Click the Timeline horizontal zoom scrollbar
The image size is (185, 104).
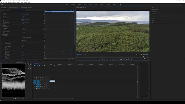coord(53,98)
